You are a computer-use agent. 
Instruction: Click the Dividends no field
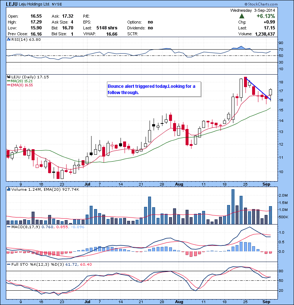click(x=140, y=28)
